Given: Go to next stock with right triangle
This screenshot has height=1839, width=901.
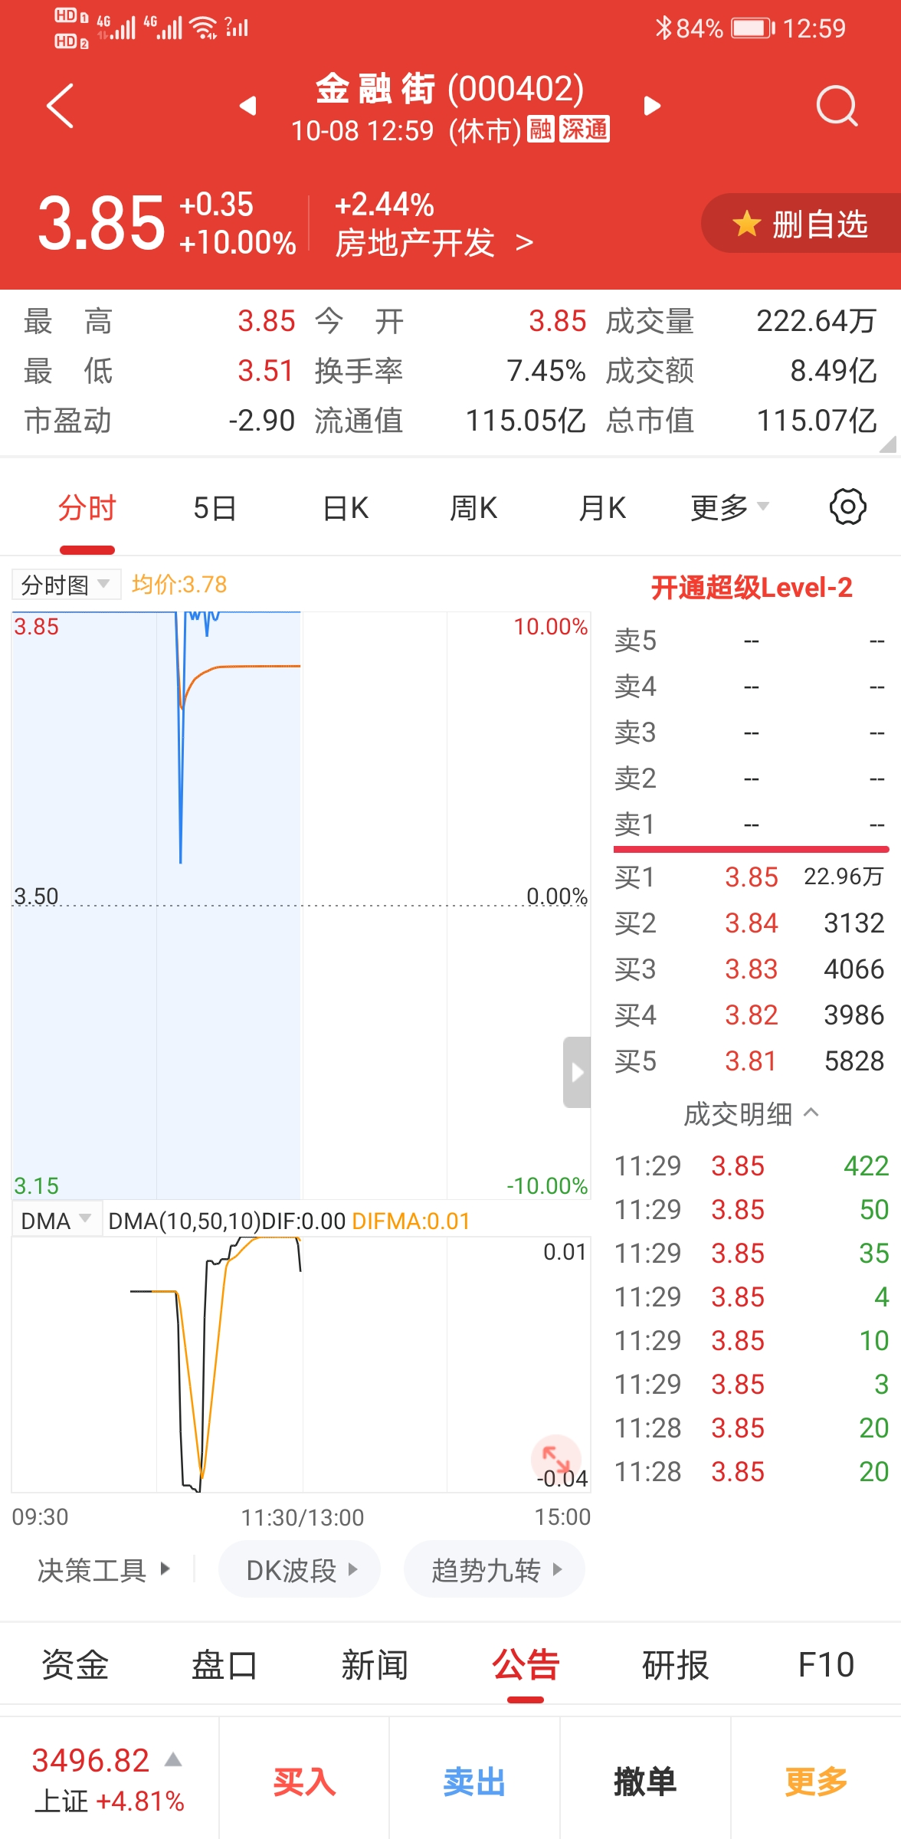Looking at the screenshot, I should pos(652,106).
